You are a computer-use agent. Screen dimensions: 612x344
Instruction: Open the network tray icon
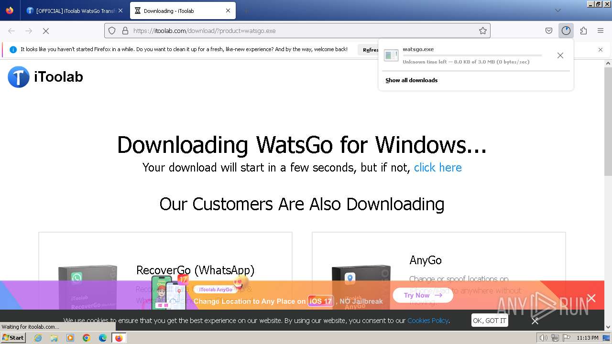click(x=555, y=338)
